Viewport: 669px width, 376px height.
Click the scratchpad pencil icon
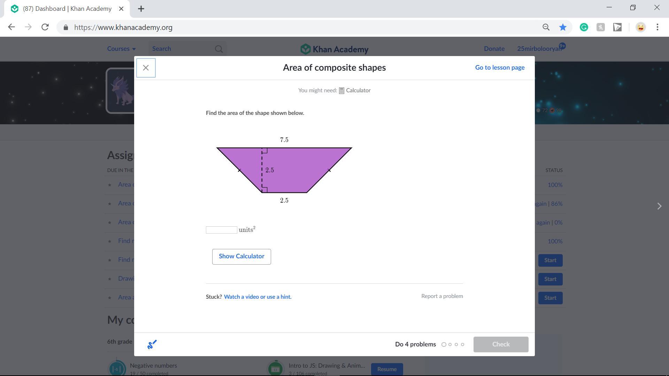tap(152, 344)
